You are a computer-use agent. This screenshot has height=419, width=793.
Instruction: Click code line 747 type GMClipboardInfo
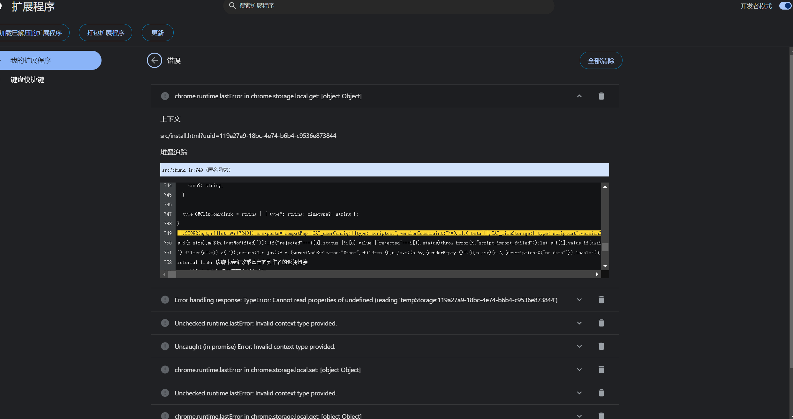tap(270, 214)
